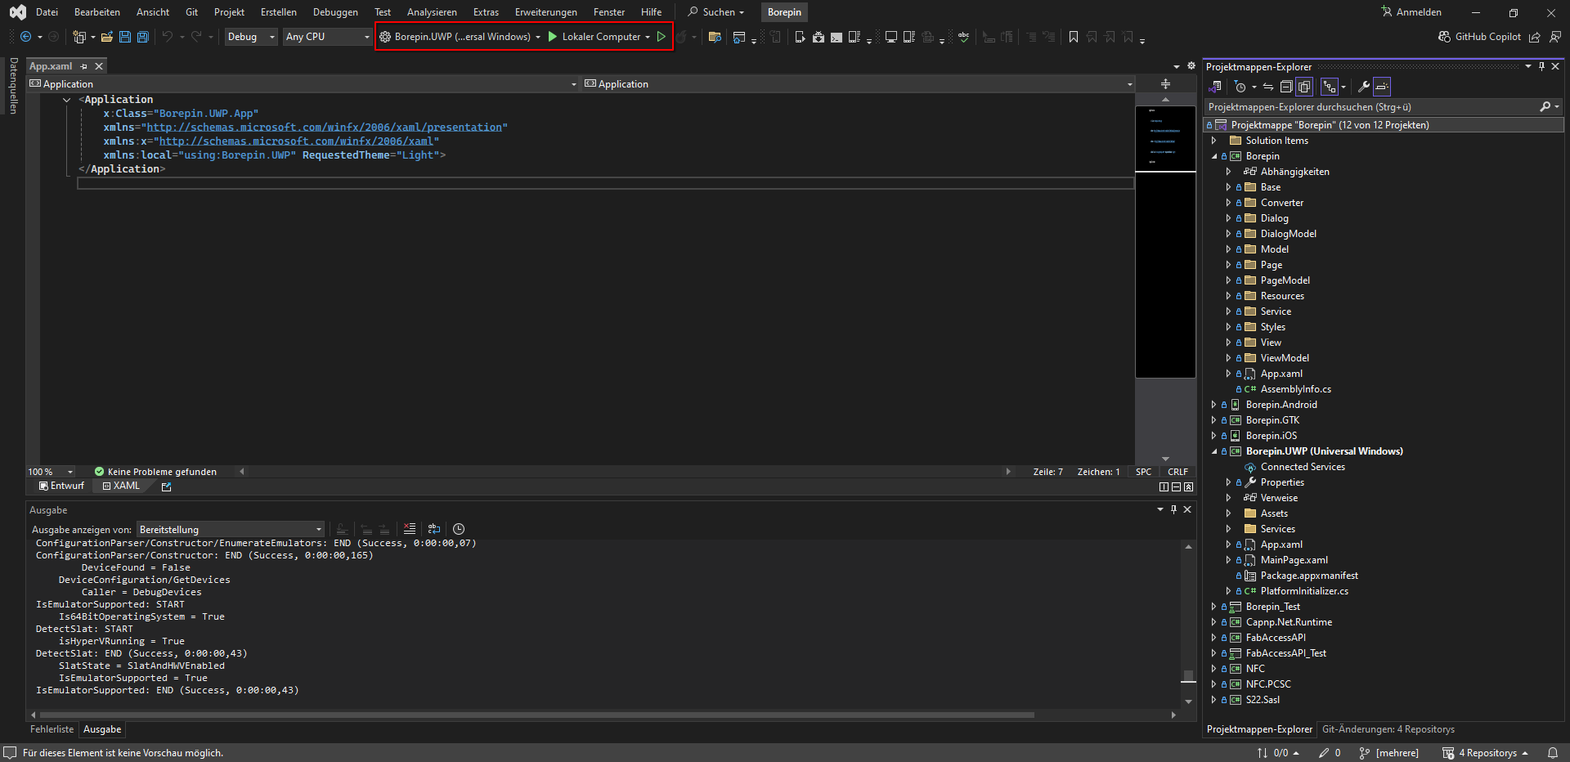Click pending changes filter clock icon
This screenshot has width=1570, height=762.
point(1240,87)
